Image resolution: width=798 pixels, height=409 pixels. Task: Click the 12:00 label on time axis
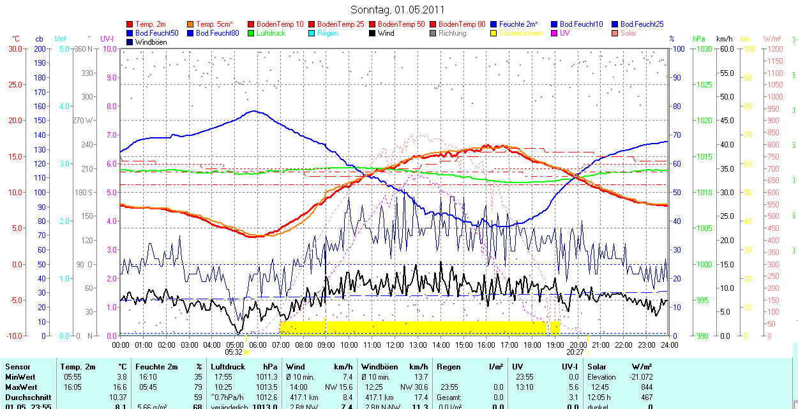(x=395, y=345)
